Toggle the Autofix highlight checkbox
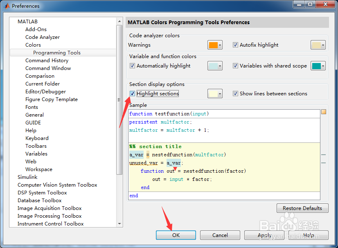Viewport: 338px width, 248px height. [x=235, y=45]
